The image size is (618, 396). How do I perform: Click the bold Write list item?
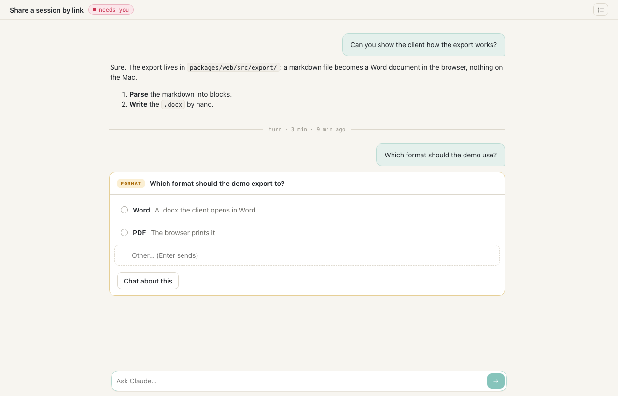(x=138, y=104)
